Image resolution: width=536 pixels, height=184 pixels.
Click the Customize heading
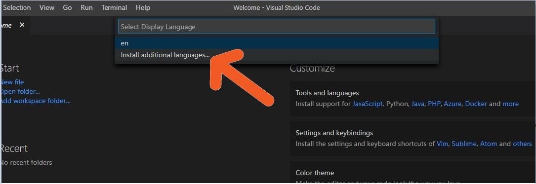coord(312,68)
